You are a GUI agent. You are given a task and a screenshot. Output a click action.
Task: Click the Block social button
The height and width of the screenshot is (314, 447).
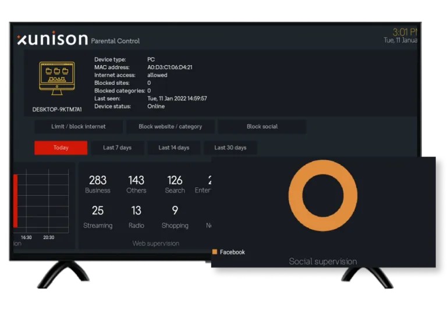coord(262,127)
